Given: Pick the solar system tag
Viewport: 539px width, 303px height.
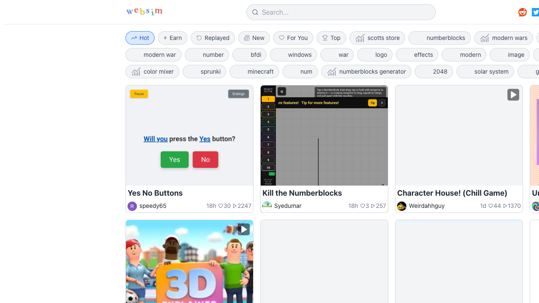Looking at the screenshot, I should (x=485, y=72).
